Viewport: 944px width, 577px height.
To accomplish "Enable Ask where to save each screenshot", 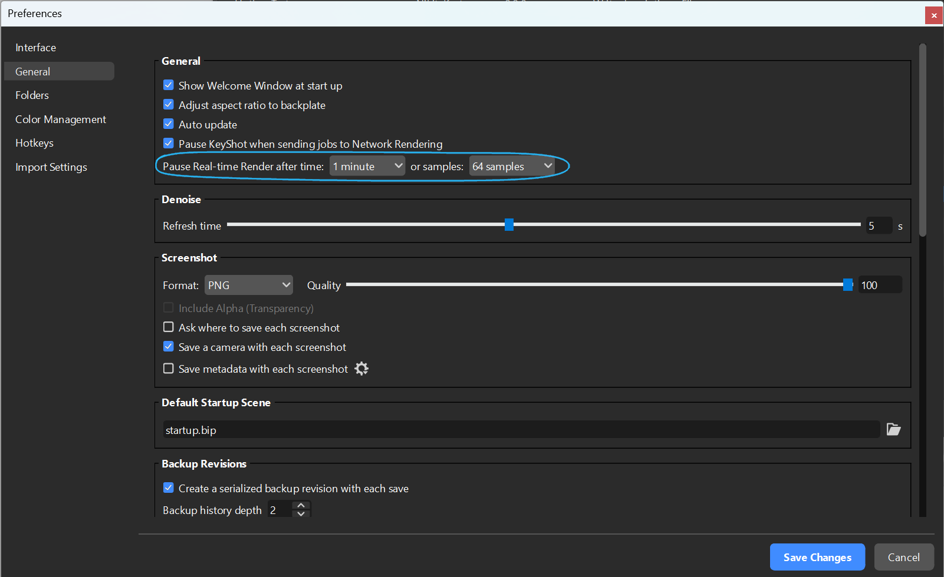I will (168, 327).
